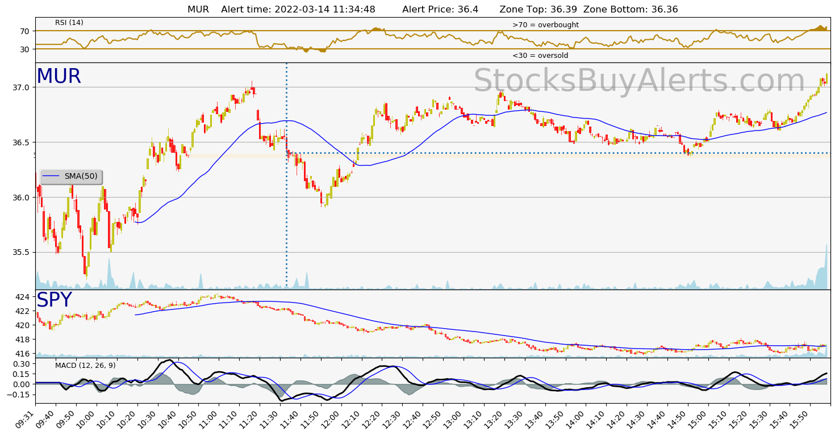Image resolution: width=839 pixels, height=436 pixels.
Task: Click the RSI 30 axis label
Action: pos(26,49)
